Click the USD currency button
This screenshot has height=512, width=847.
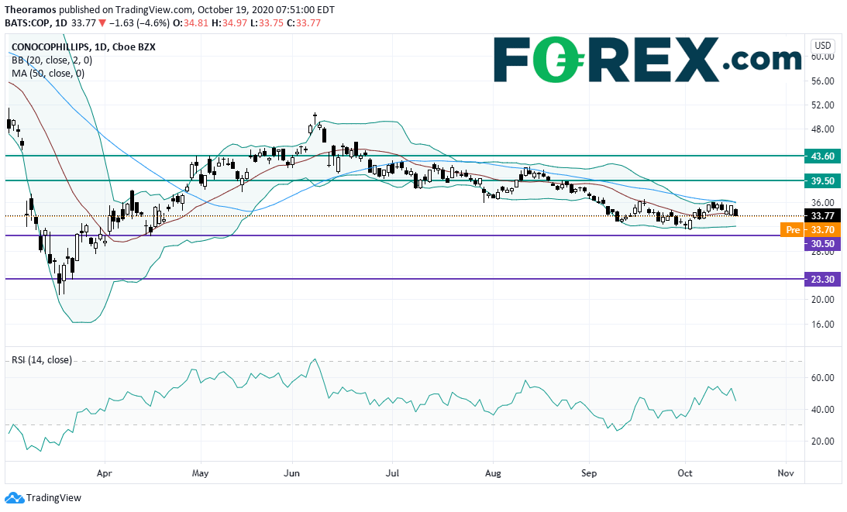point(823,46)
